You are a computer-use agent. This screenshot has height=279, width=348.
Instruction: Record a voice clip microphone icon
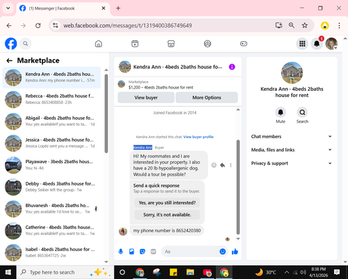click(x=120, y=252)
